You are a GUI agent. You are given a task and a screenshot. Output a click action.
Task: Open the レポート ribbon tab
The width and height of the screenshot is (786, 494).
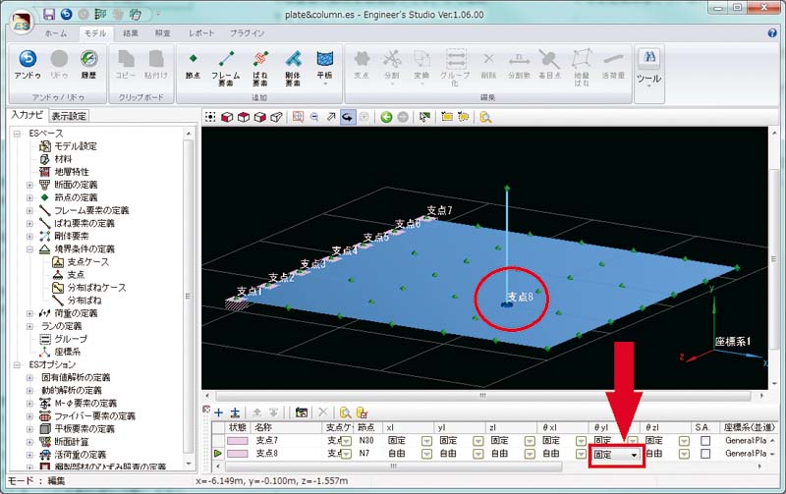click(x=201, y=33)
